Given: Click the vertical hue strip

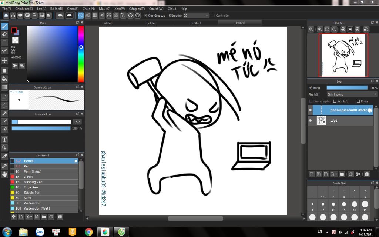Looking at the screenshot, I should pyautogui.click(x=81, y=54).
